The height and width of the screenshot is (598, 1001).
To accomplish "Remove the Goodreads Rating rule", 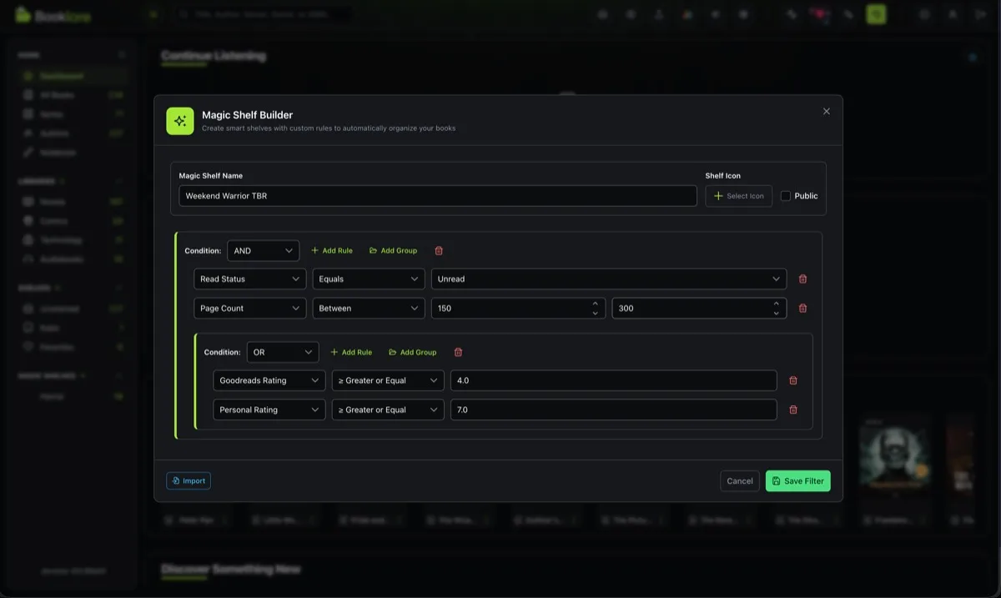I will (x=793, y=380).
